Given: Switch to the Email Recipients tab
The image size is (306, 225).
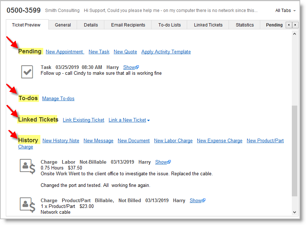Looking at the screenshot, I should pos(128,25).
